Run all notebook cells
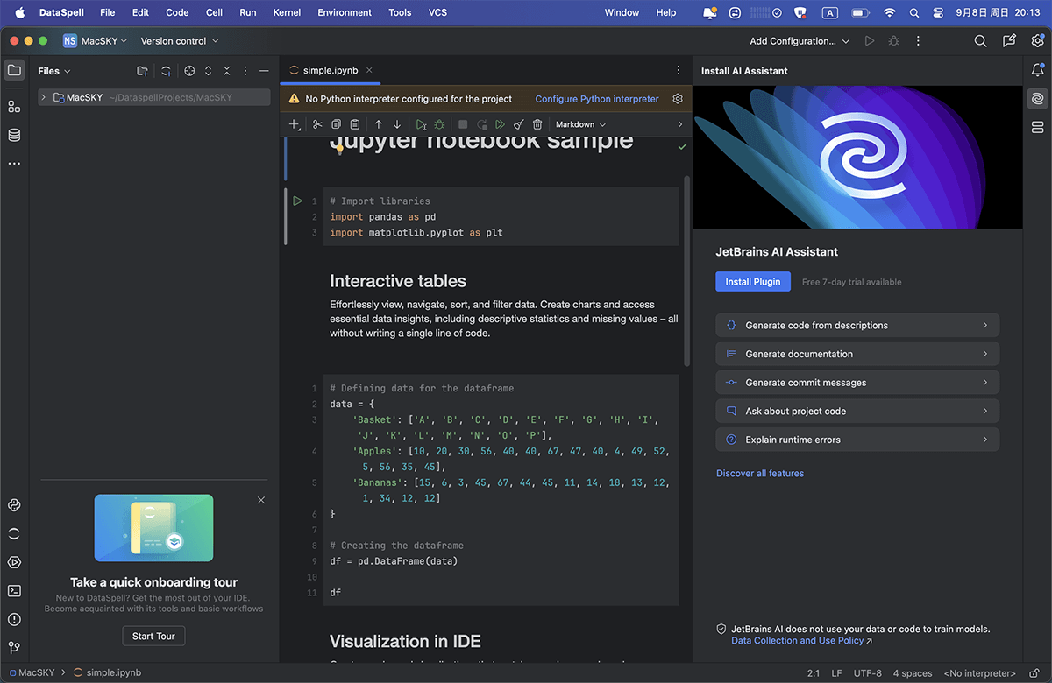Screen dimensions: 1052x683 (501, 124)
